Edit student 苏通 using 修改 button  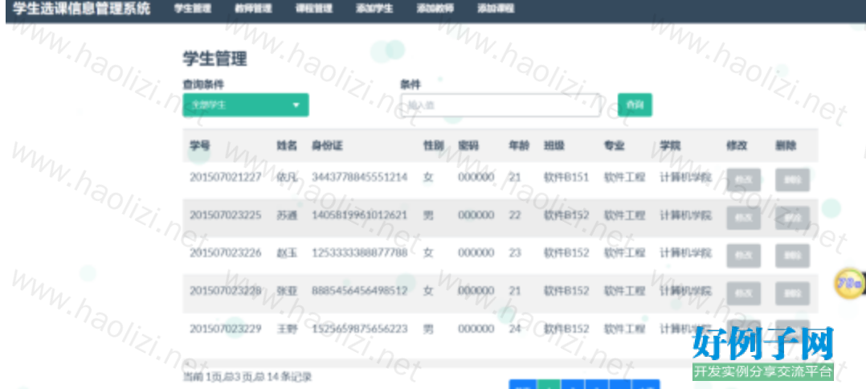tap(743, 218)
